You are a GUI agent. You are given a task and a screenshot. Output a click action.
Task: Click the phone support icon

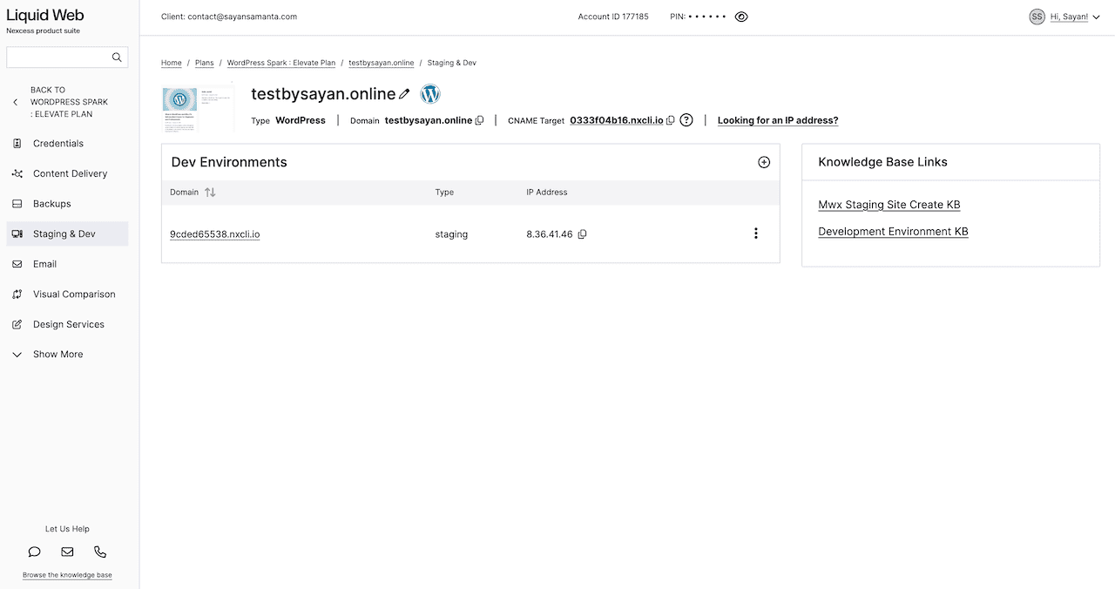click(100, 551)
